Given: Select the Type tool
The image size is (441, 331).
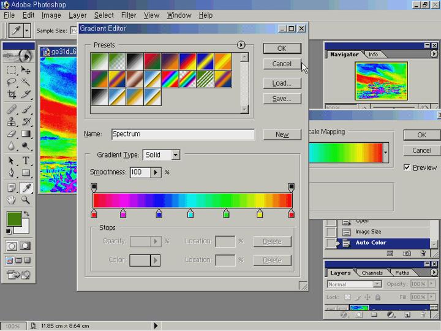Looking at the screenshot, I should click(26, 161).
